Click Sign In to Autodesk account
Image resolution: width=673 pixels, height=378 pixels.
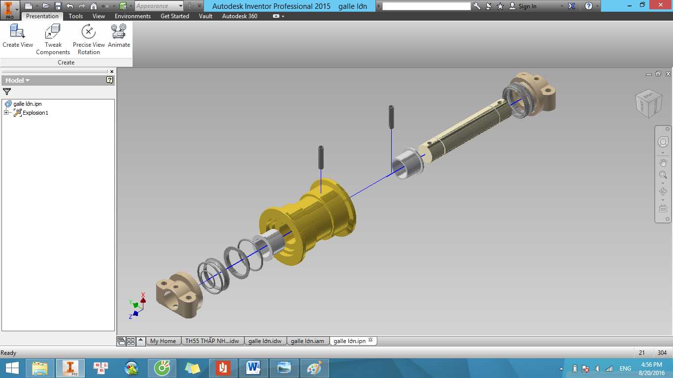coord(523,6)
